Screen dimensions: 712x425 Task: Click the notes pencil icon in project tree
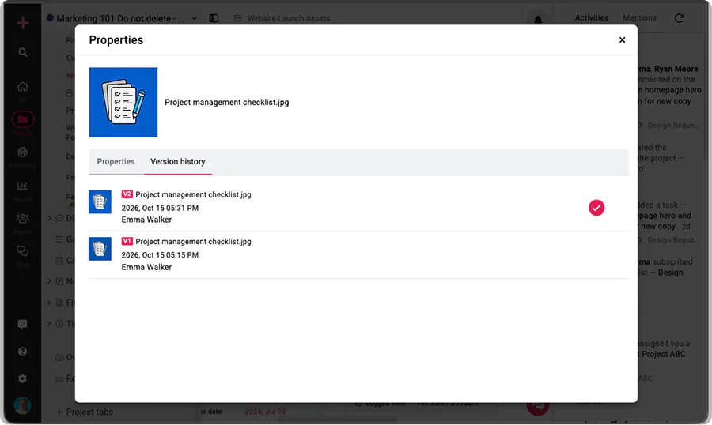[59, 281]
